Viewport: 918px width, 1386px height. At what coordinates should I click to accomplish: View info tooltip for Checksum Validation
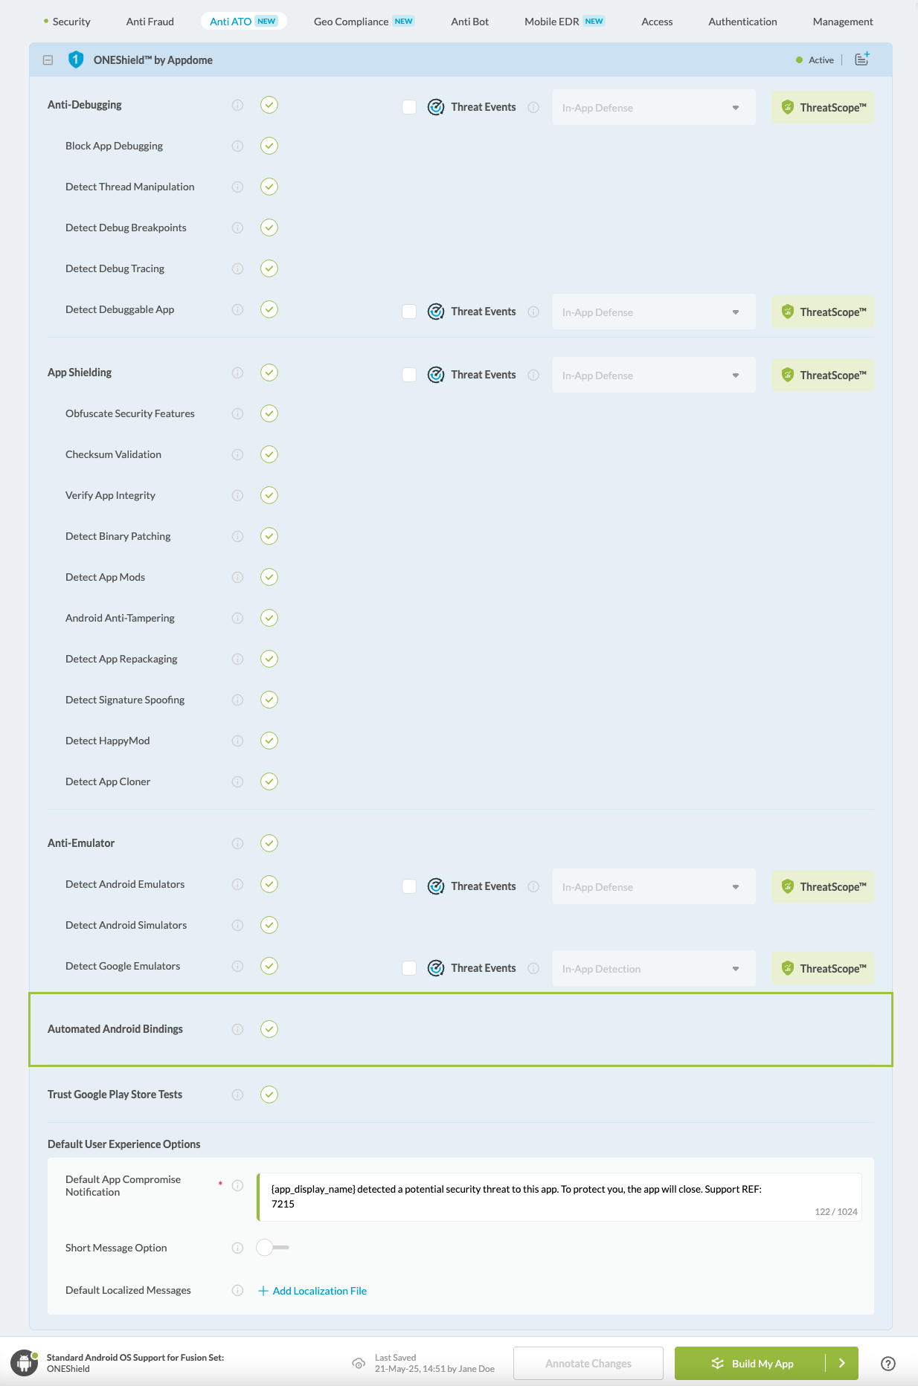pos(237,454)
